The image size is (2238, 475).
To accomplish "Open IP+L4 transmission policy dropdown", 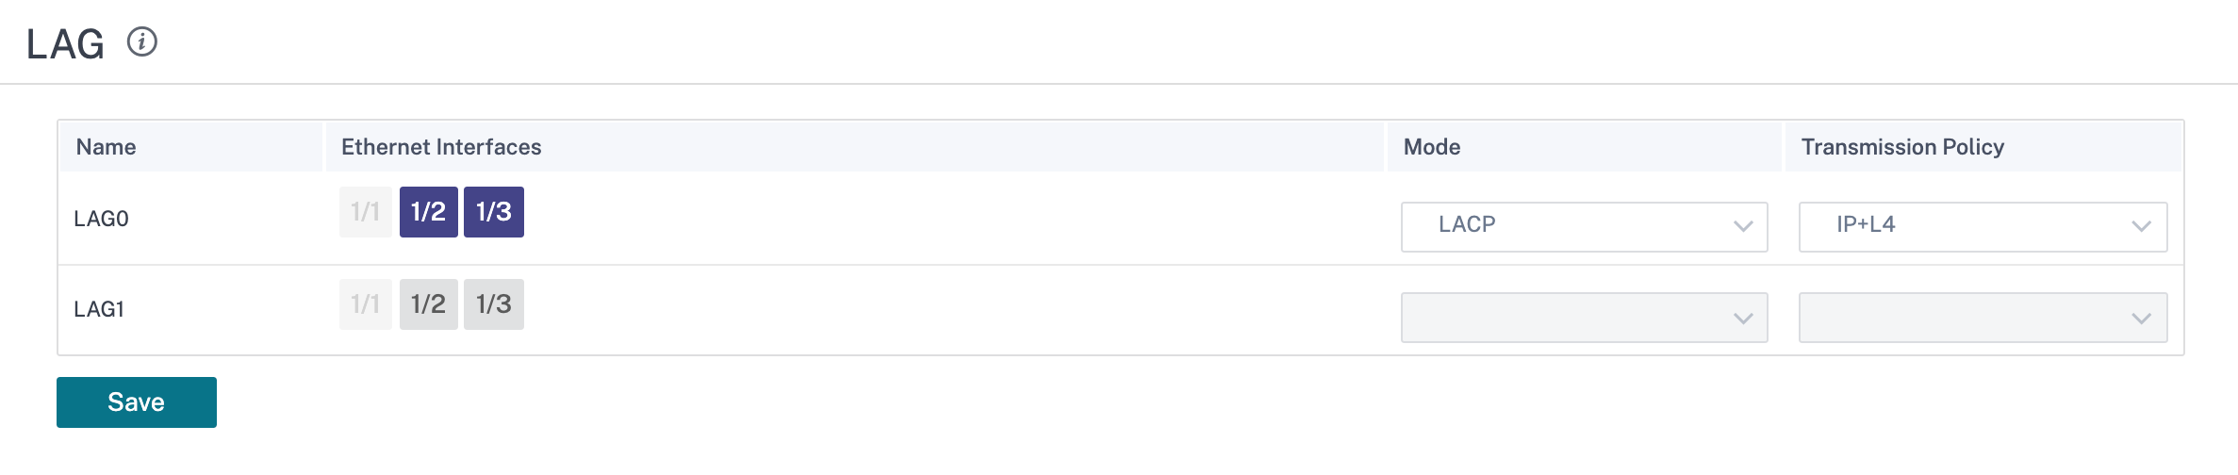I will [x=1983, y=227].
